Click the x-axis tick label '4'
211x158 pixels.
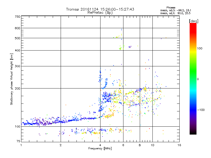(x=100, y=145)
